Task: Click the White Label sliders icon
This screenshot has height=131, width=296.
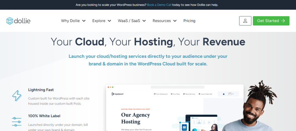Action: [16, 121]
